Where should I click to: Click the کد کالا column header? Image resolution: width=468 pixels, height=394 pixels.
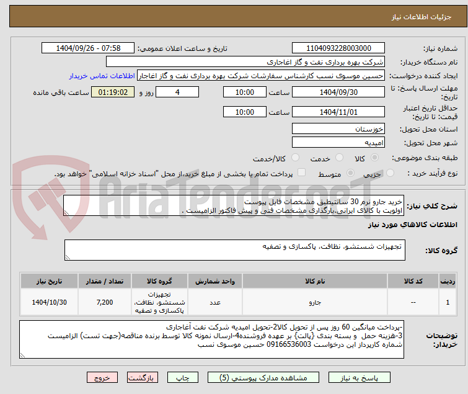click(x=413, y=281)
